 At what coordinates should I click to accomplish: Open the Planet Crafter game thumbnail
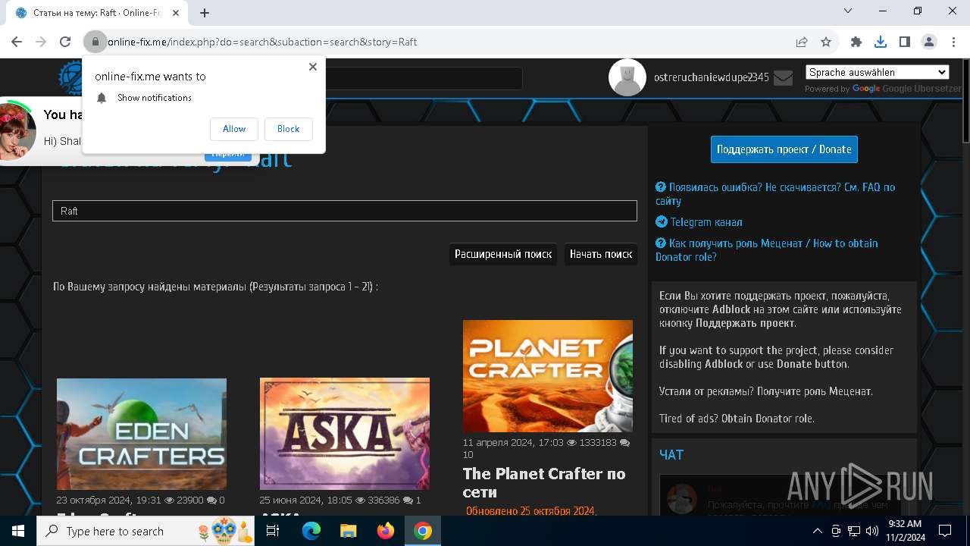click(x=548, y=376)
